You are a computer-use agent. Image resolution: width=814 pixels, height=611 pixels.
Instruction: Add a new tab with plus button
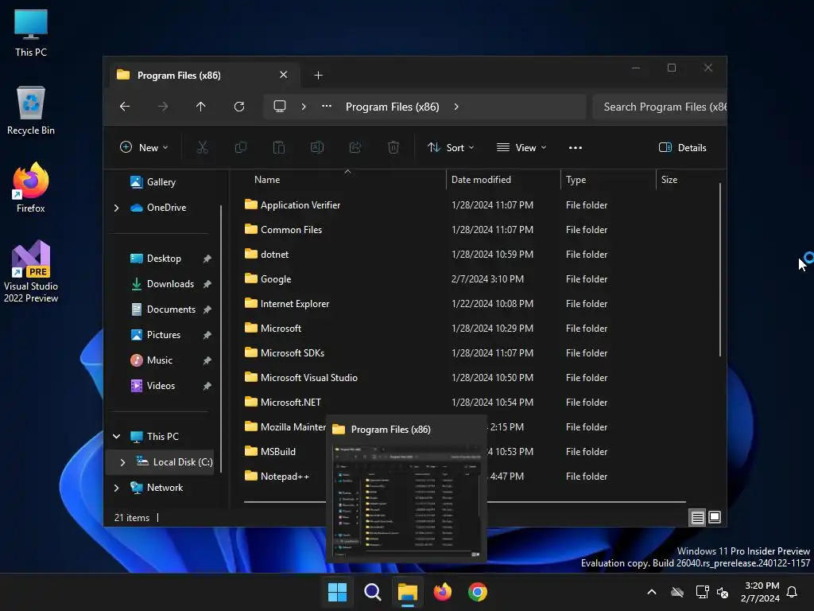[x=318, y=76]
